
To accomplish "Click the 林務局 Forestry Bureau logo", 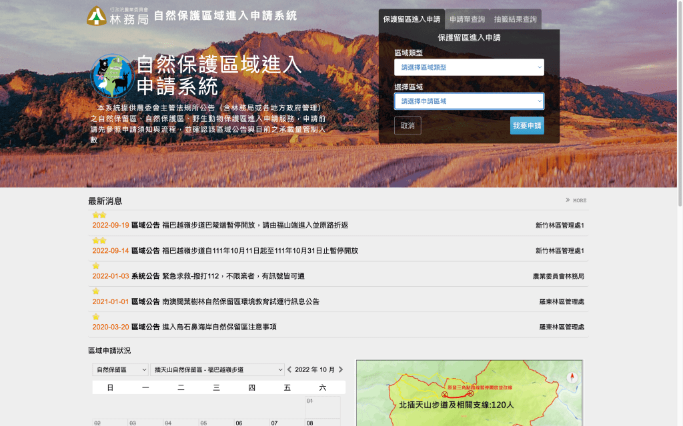I will 118,16.
